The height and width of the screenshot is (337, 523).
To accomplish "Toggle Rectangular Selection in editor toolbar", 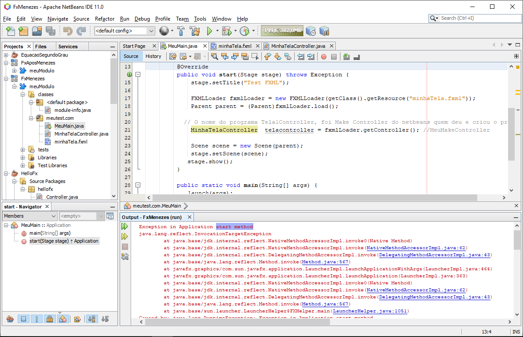I will pyautogui.click(x=255, y=57).
